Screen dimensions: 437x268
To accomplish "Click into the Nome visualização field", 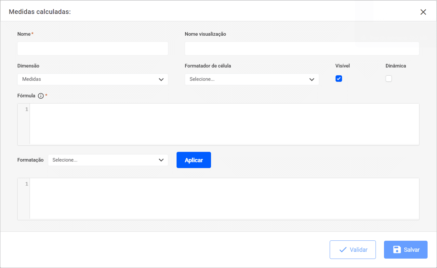I will [x=302, y=49].
